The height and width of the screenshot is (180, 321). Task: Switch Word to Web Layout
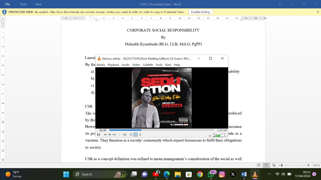pyautogui.click(x=274, y=165)
